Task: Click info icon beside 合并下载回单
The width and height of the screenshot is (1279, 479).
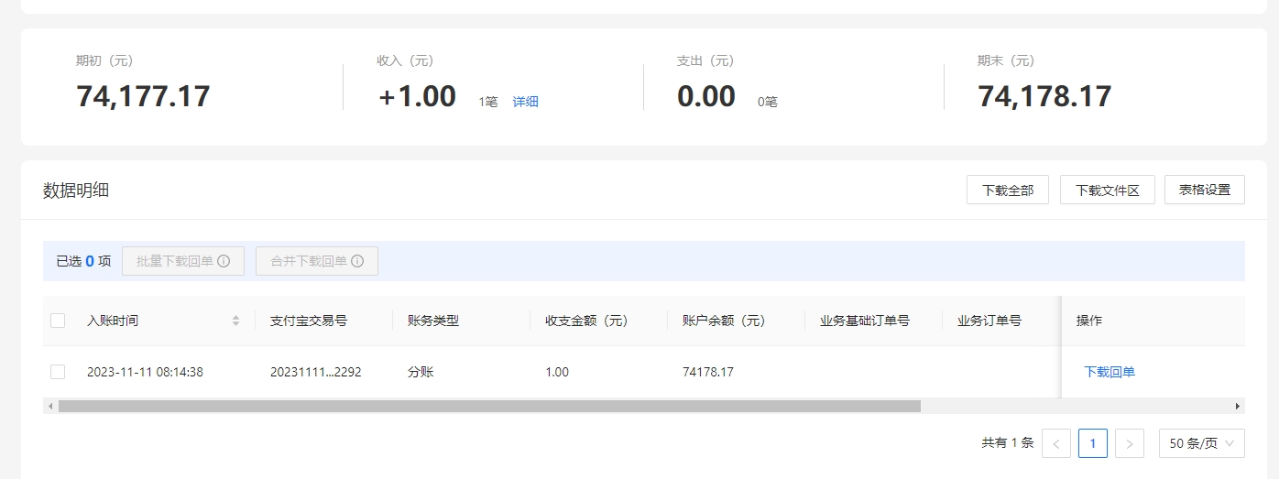Action: (357, 261)
